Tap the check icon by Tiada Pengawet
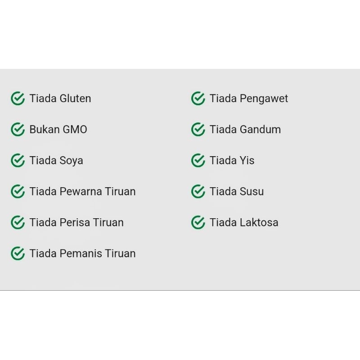Screen dimensions: 360x360 coord(198,99)
